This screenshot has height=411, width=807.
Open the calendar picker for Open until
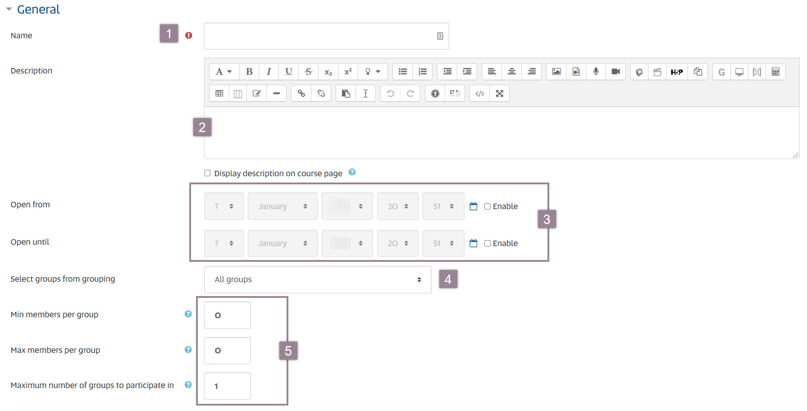[473, 243]
